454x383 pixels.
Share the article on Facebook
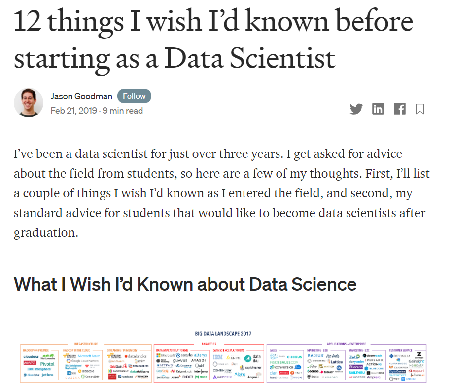(399, 109)
